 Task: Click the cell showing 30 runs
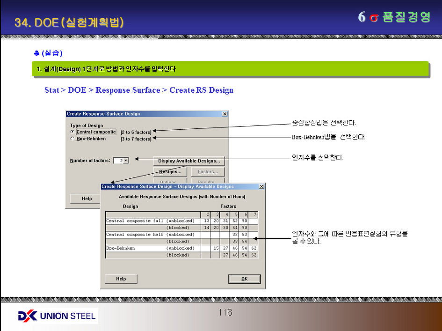[225, 228]
